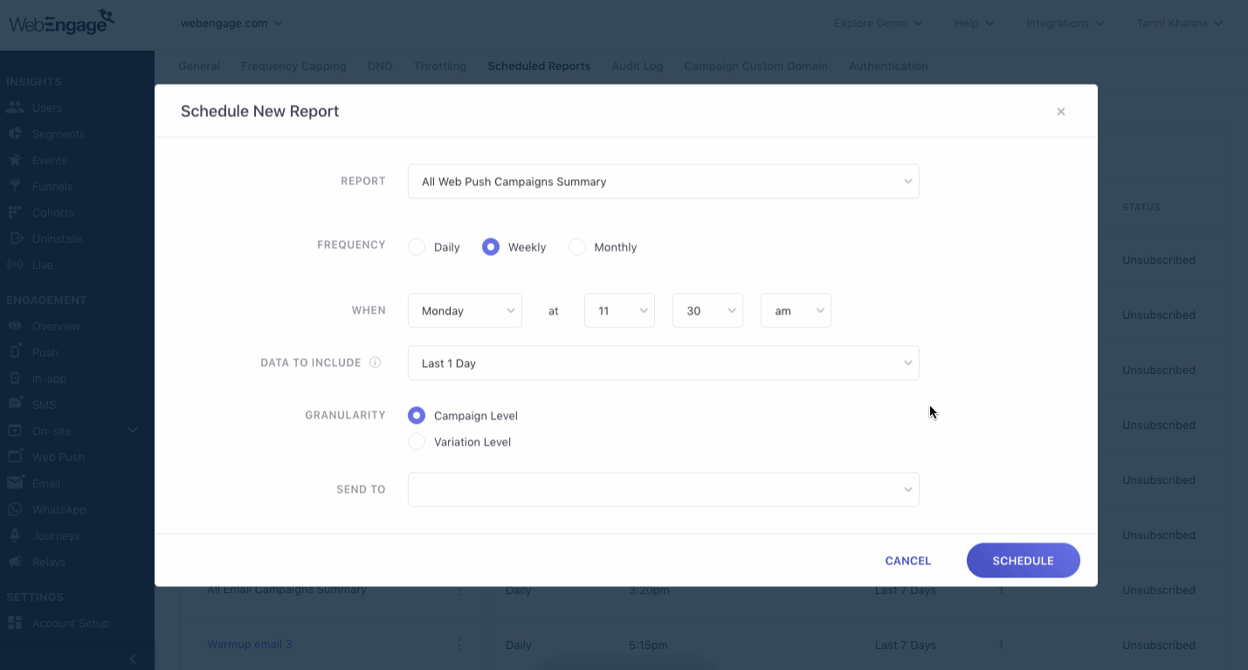Image resolution: width=1248 pixels, height=670 pixels.
Task: Open the Users icon in sidebar
Action: tap(15, 107)
